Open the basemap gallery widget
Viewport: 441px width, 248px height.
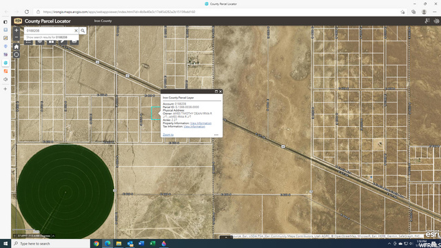(51, 42)
